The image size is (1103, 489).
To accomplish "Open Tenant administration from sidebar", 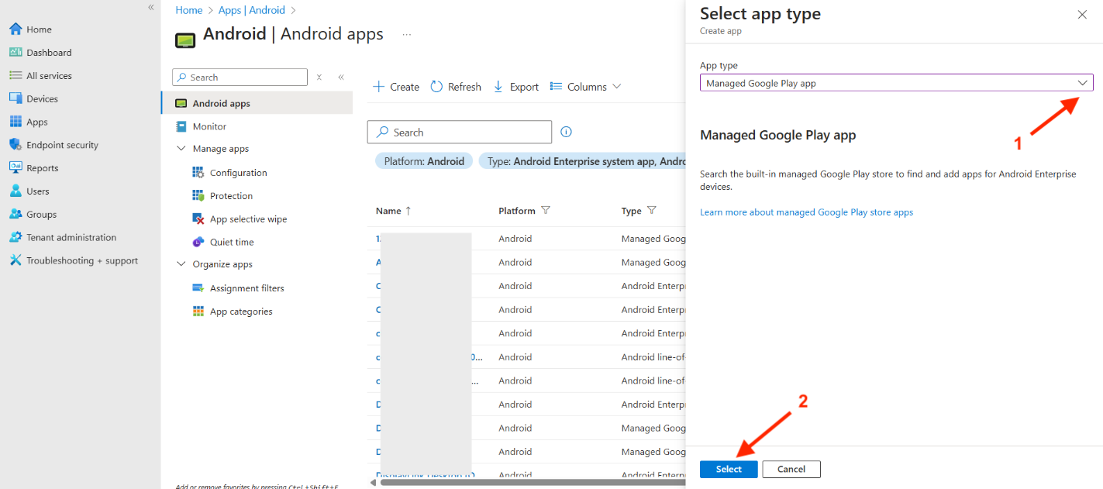I will (x=71, y=238).
